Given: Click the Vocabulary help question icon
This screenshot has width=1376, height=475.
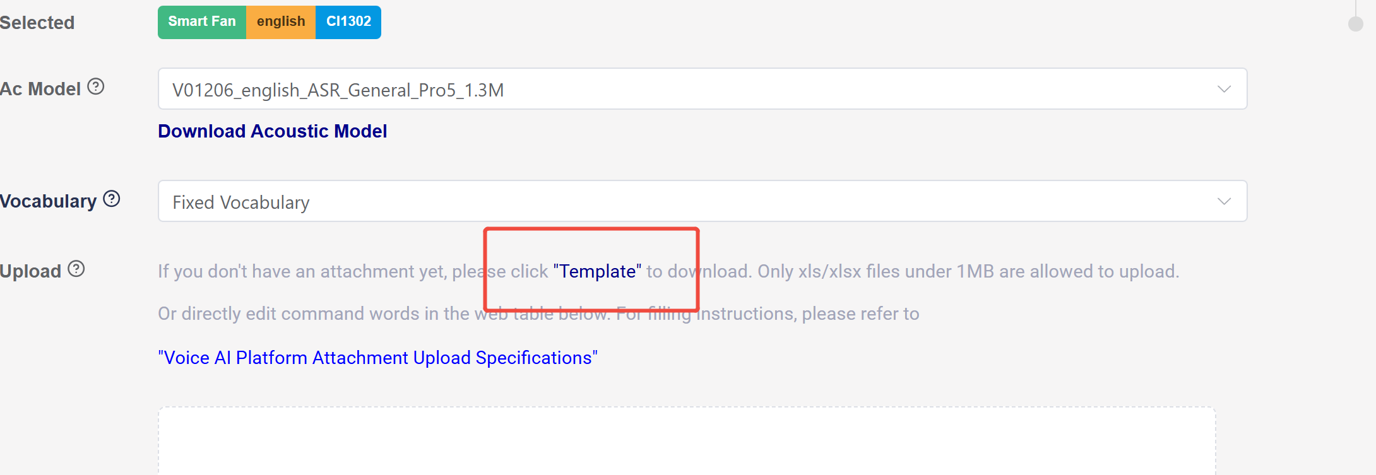Looking at the screenshot, I should click(112, 199).
